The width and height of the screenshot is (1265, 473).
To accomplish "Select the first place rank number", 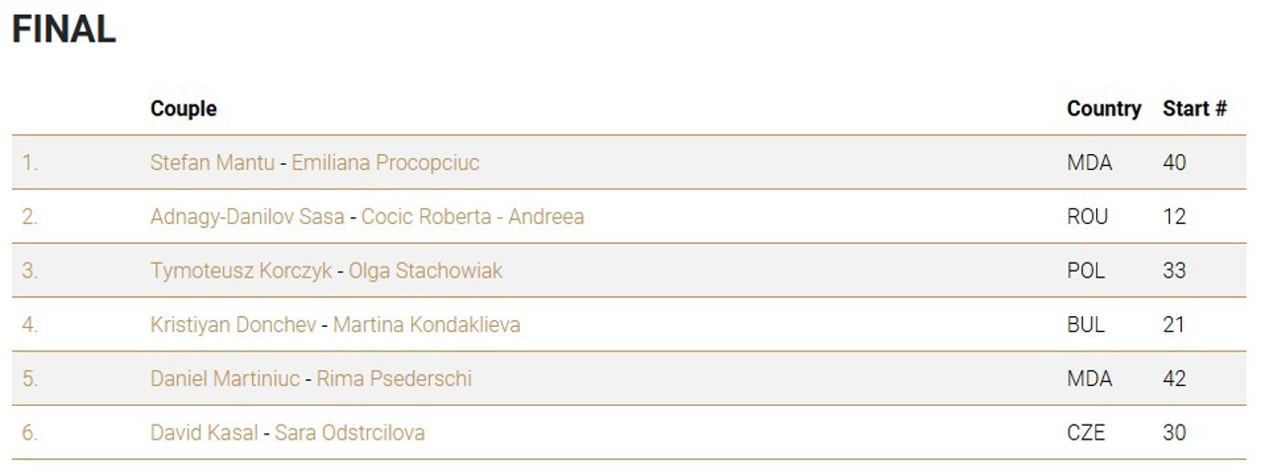I will point(30,163).
